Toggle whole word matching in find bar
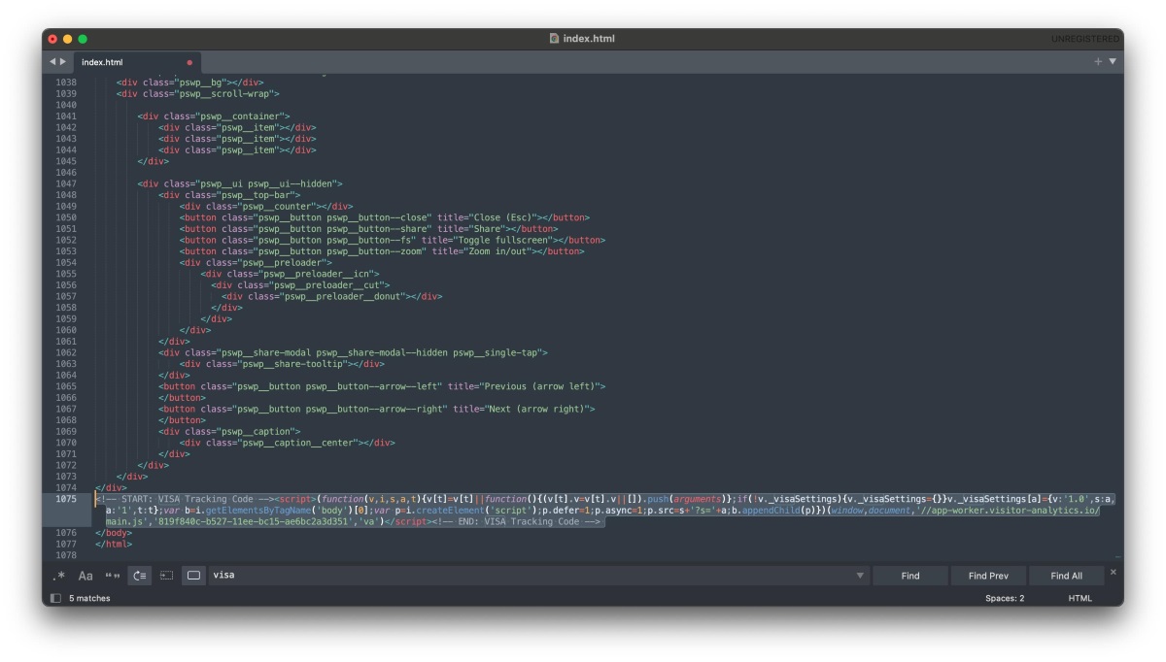 pos(113,576)
